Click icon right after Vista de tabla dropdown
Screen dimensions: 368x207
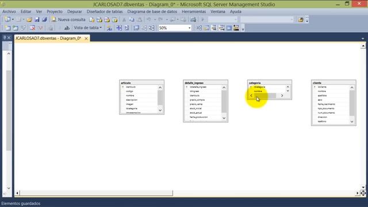[109, 28]
